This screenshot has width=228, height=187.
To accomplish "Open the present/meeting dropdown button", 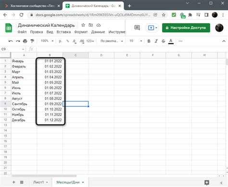I will [x=152, y=28].
